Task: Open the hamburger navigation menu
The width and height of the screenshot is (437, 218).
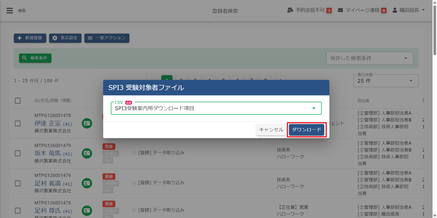Action: 9,11
